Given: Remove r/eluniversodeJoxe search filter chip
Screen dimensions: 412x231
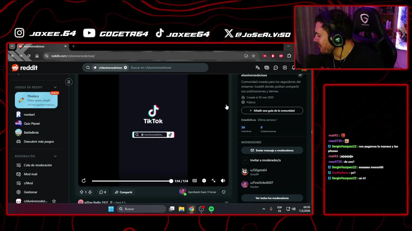Looking at the screenshot, I should pyautogui.click(x=125, y=68).
